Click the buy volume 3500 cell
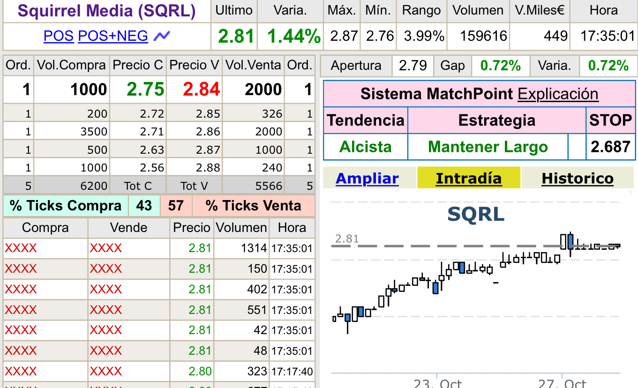This screenshot has height=388, width=638. (x=72, y=132)
